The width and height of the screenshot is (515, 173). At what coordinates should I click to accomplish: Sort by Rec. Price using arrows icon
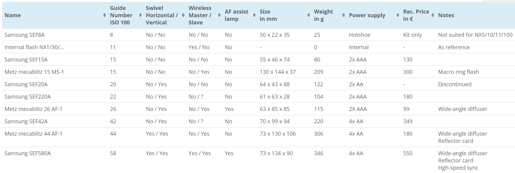[432, 15]
